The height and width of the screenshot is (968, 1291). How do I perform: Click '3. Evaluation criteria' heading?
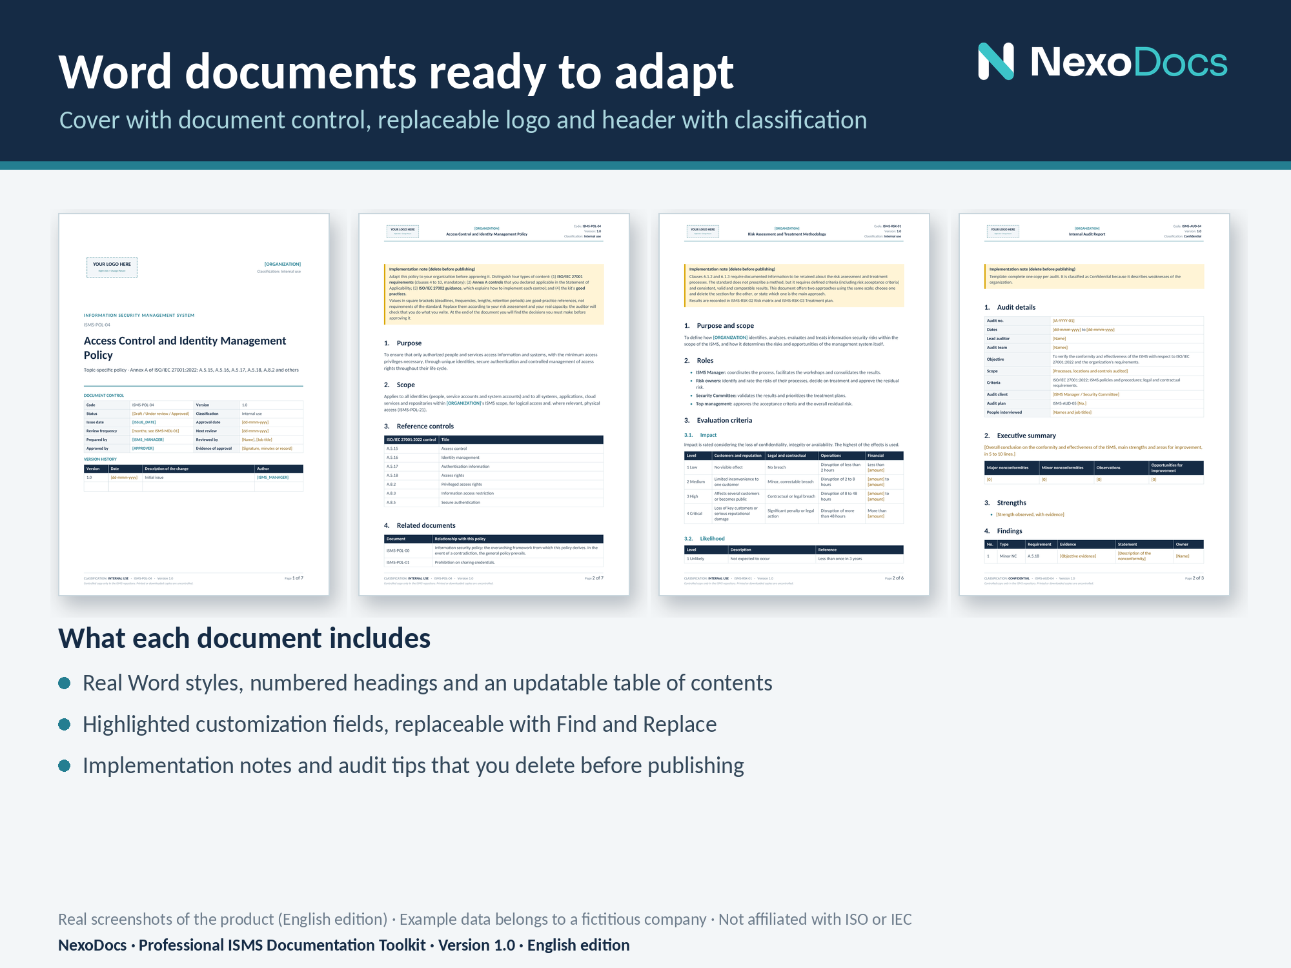(718, 421)
